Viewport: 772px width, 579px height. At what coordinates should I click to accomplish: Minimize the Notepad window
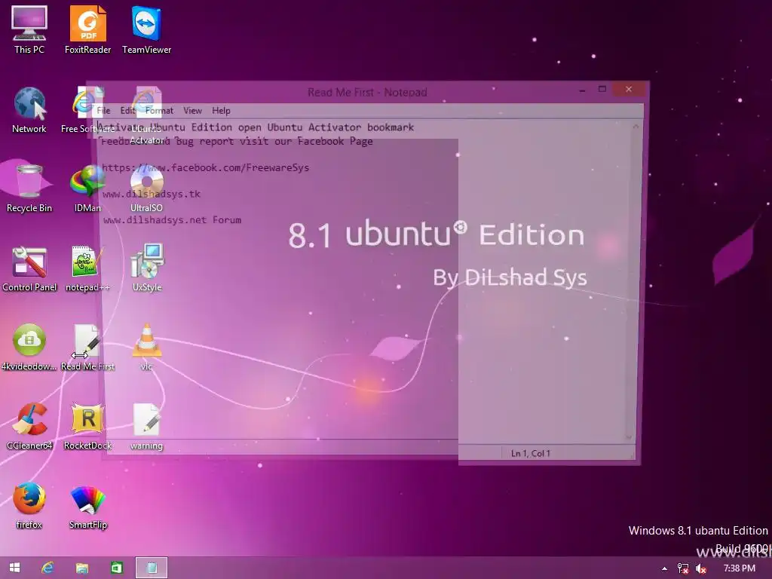point(583,90)
